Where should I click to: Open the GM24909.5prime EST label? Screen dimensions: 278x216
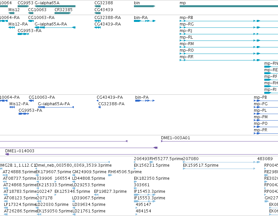point(90,172)
